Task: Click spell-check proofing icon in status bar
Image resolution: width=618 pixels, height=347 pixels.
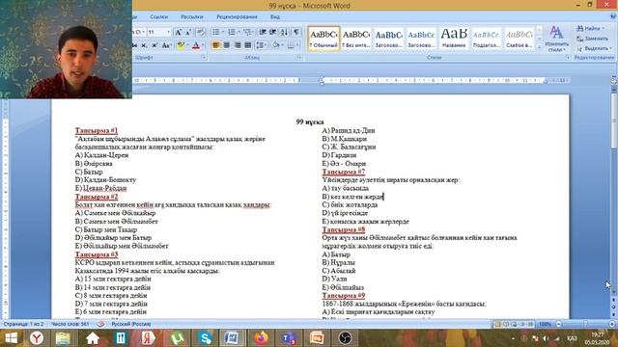Action: [x=100, y=324]
